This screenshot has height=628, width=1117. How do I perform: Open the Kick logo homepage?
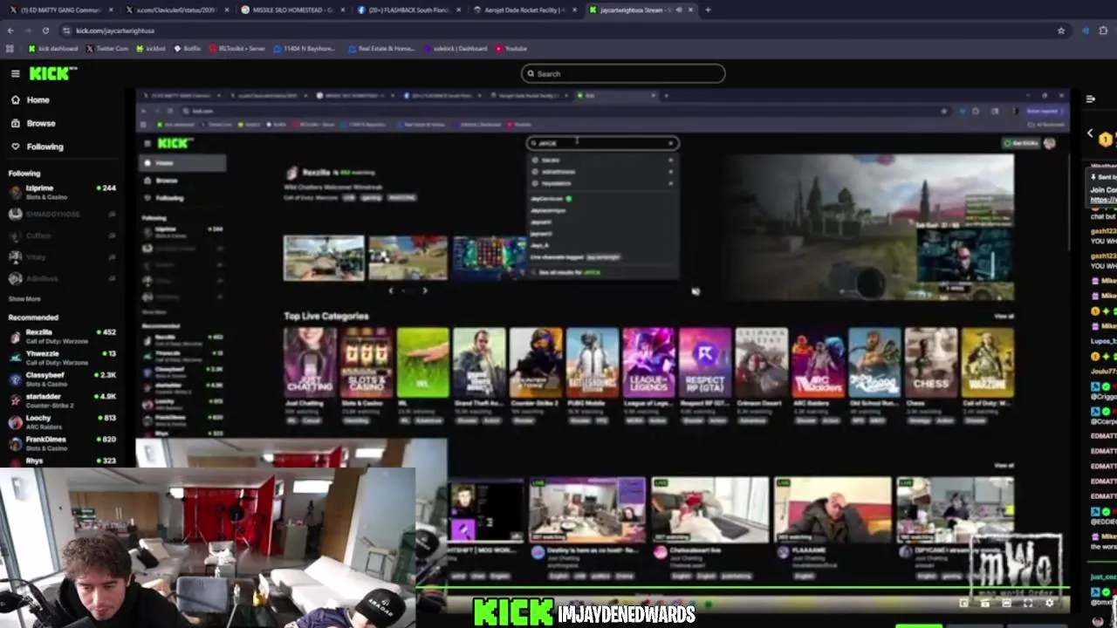coord(53,74)
